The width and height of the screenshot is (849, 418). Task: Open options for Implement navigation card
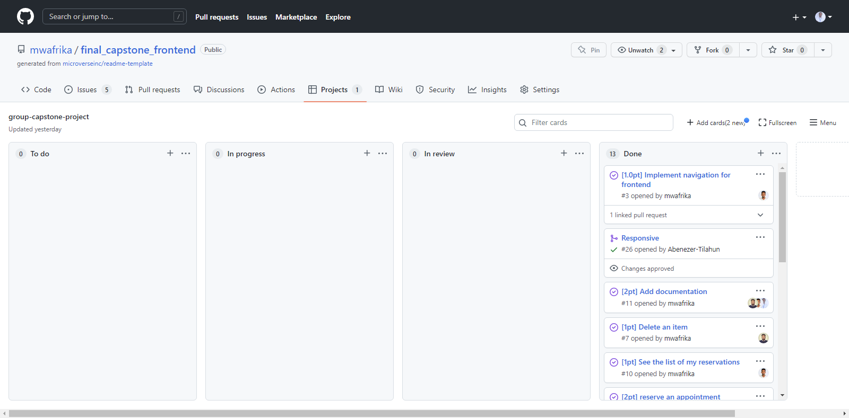760,174
